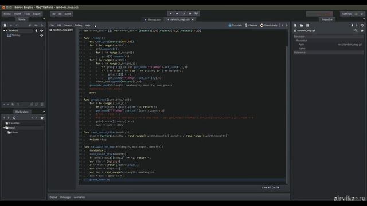Create a new resource in Inspector
Image resolution: width=367 pixels, height=206 pixels.
click(x=295, y=25)
